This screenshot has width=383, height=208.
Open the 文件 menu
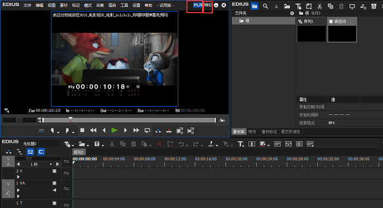point(27,5)
